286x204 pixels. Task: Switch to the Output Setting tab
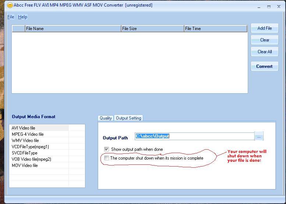point(128,118)
